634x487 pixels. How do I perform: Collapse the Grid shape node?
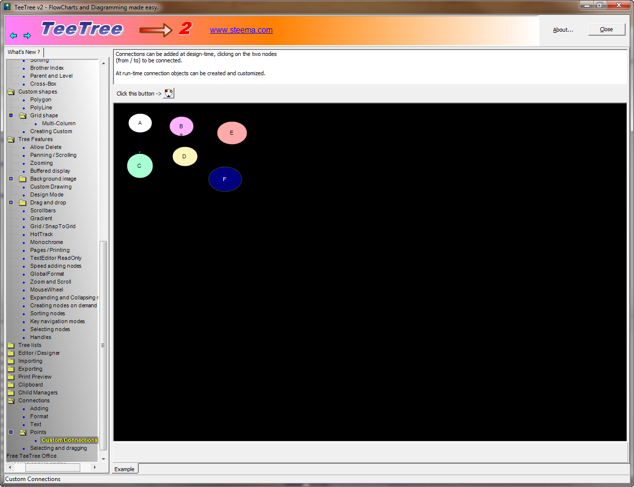(x=11, y=115)
